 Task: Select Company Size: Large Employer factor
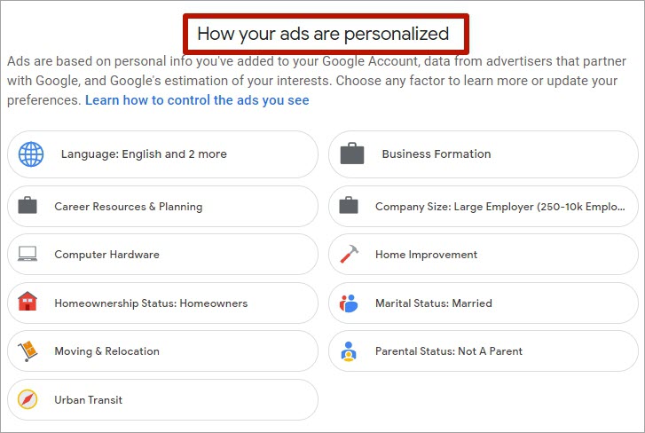(x=484, y=206)
